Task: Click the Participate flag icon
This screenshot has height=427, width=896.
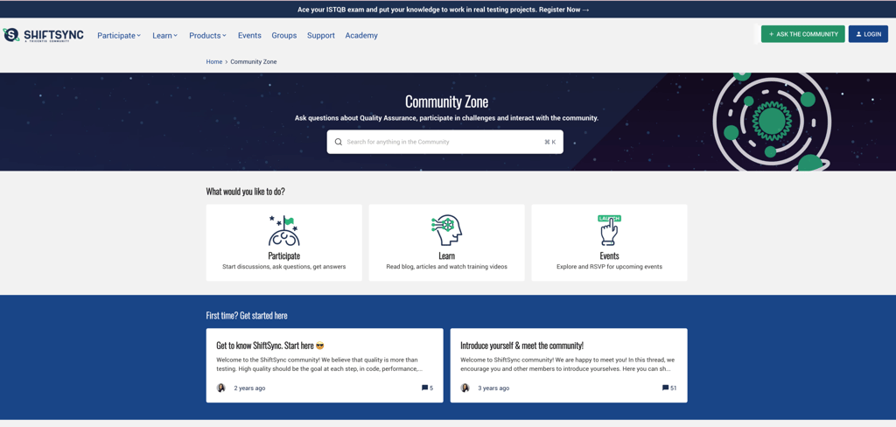Action: (x=284, y=230)
